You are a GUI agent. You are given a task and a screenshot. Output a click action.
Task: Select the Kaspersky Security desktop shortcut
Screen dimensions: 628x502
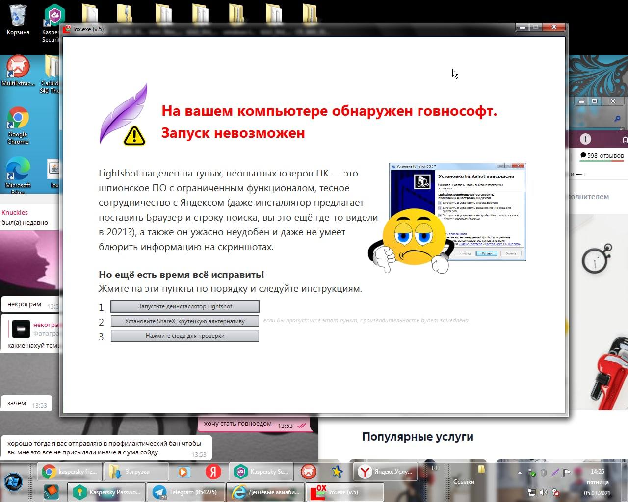[x=53, y=22]
